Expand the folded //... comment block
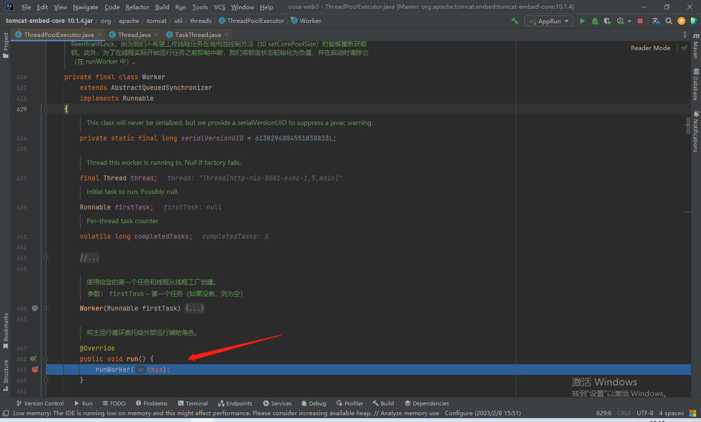The image size is (701, 422). (x=90, y=258)
